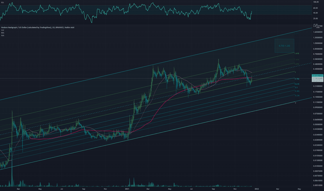Click the 0.5 Fibonacci level label
Image resolution: width=324 pixels, height=191 pixels.
pos(296,88)
